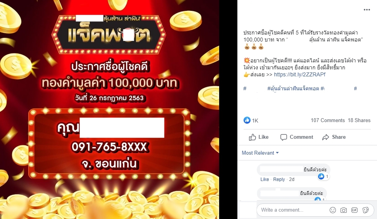The image size is (377, 219).
Task: Like the first comment marked 2d
Action: click(265, 179)
